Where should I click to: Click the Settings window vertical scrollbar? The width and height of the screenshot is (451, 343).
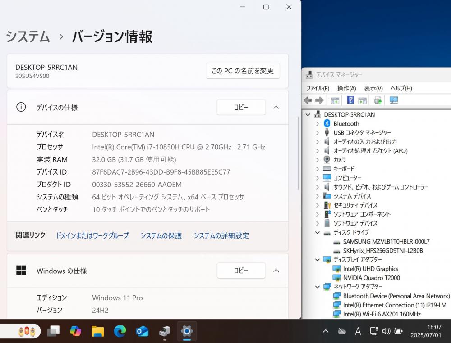tap(299, 153)
